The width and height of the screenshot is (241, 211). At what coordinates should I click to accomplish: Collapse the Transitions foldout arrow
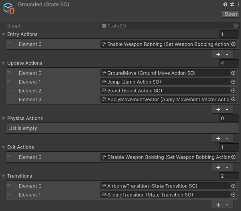(4, 176)
